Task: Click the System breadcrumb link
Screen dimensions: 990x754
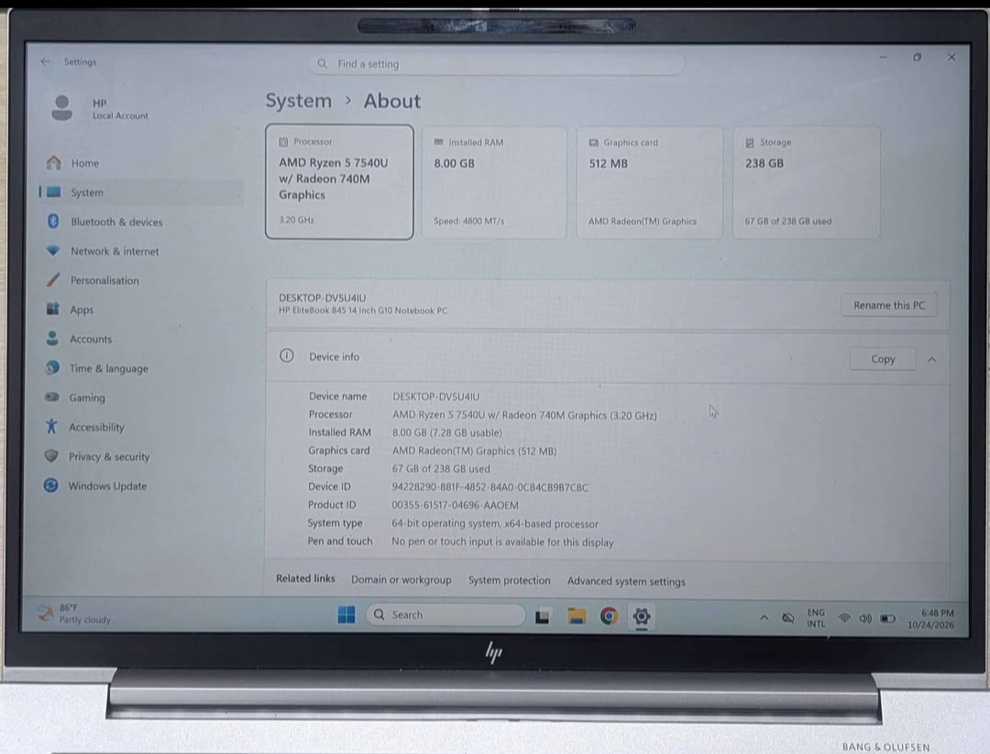Action: 299,101
